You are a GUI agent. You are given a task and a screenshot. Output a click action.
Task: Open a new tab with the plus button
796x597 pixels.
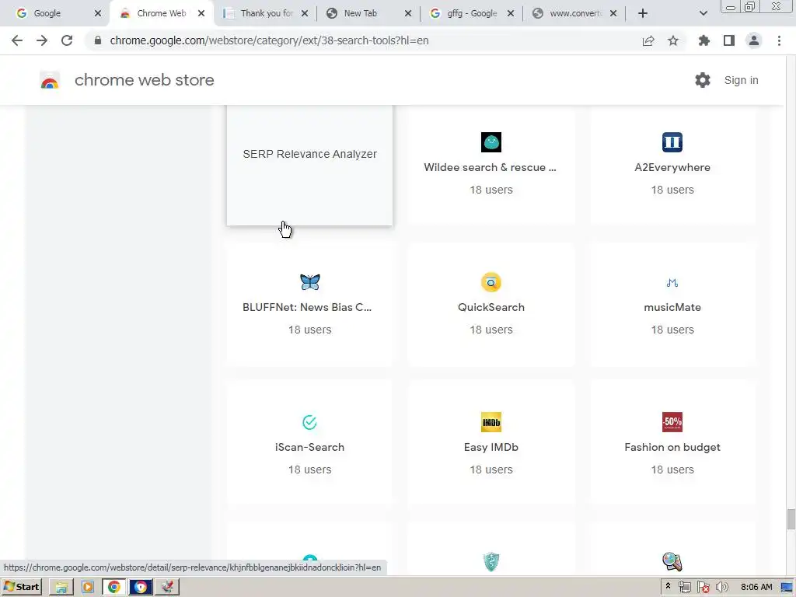click(643, 13)
